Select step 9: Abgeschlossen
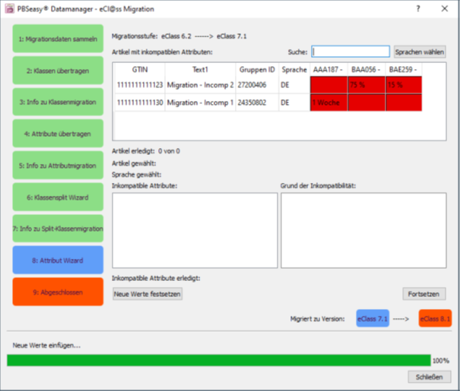 pyautogui.click(x=58, y=292)
